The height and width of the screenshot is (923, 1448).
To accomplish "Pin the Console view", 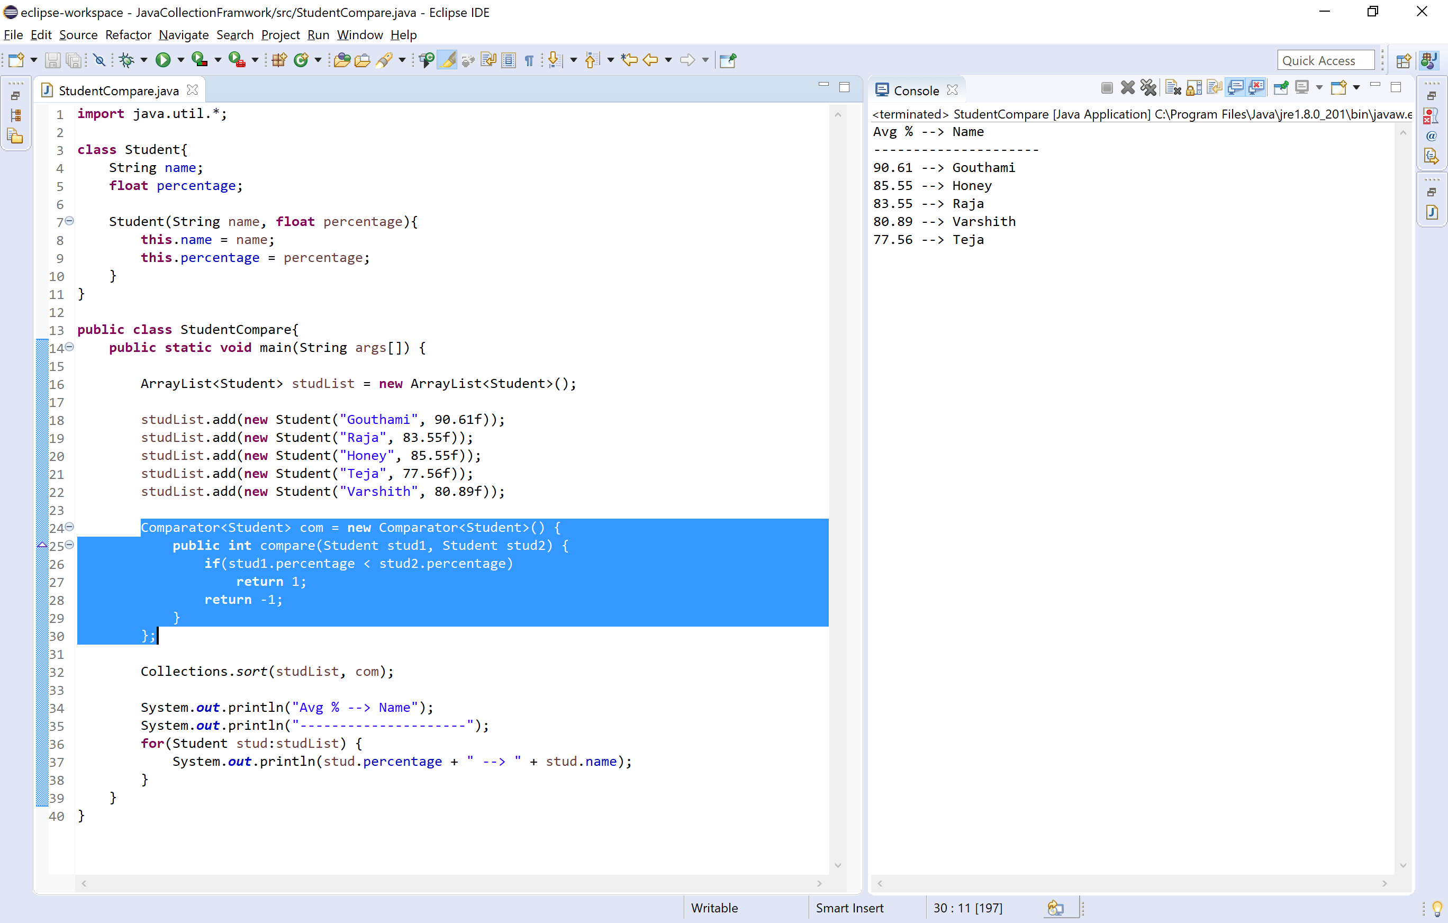I will pyautogui.click(x=1281, y=87).
